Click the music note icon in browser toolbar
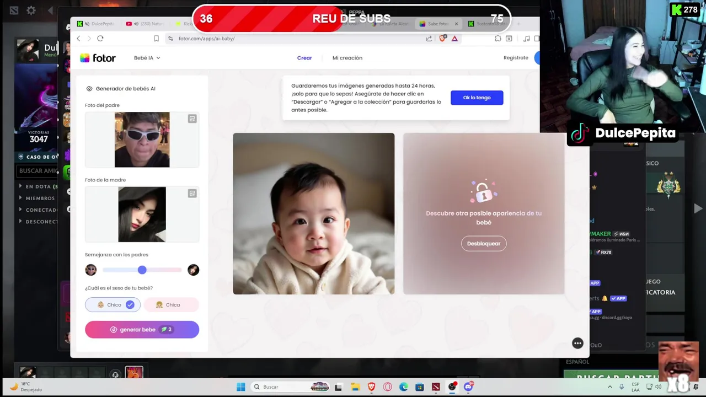 (527, 39)
